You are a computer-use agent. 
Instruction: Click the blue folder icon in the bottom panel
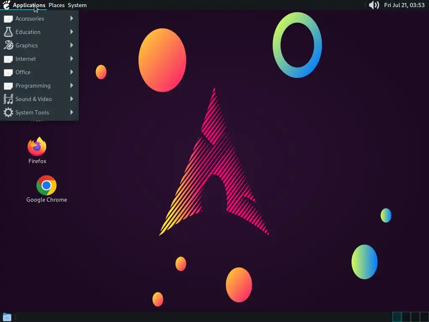pos(7,317)
